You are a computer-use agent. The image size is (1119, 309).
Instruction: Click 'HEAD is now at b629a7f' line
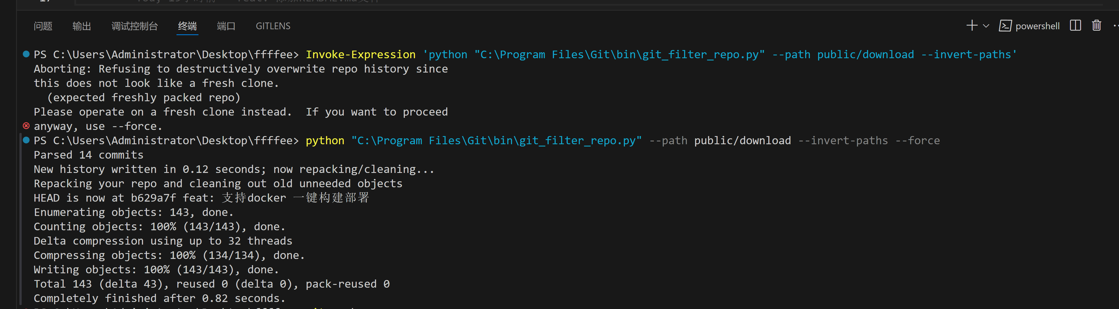202,197
